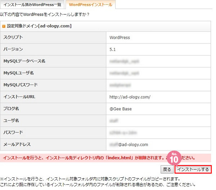Click the red index.html deletion warning message
Screen dimensions: 216x190
pyautogui.click(x=105, y=158)
